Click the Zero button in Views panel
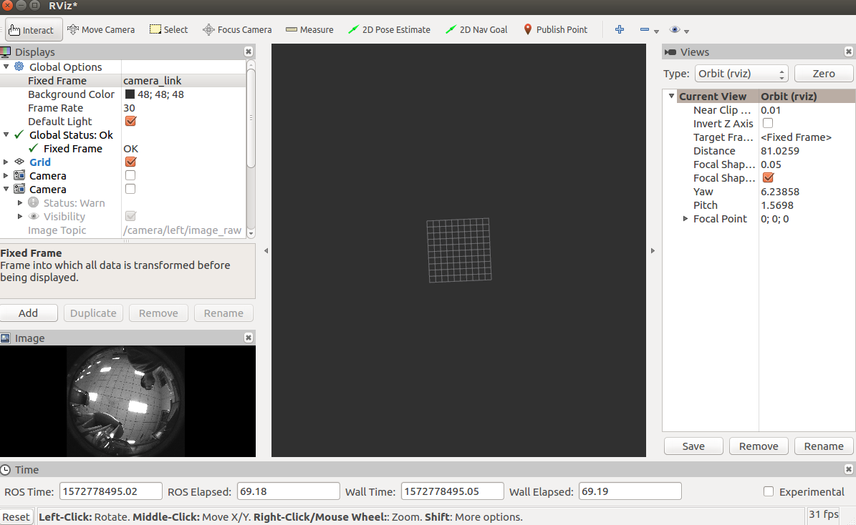The width and height of the screenshot is (856, 525). [823, 73]
